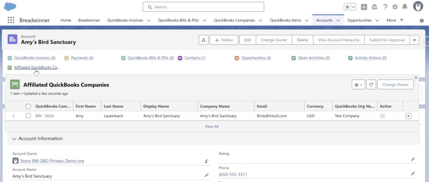
Task: Switch to the Opportunities tab
Action: coord(359,20)
